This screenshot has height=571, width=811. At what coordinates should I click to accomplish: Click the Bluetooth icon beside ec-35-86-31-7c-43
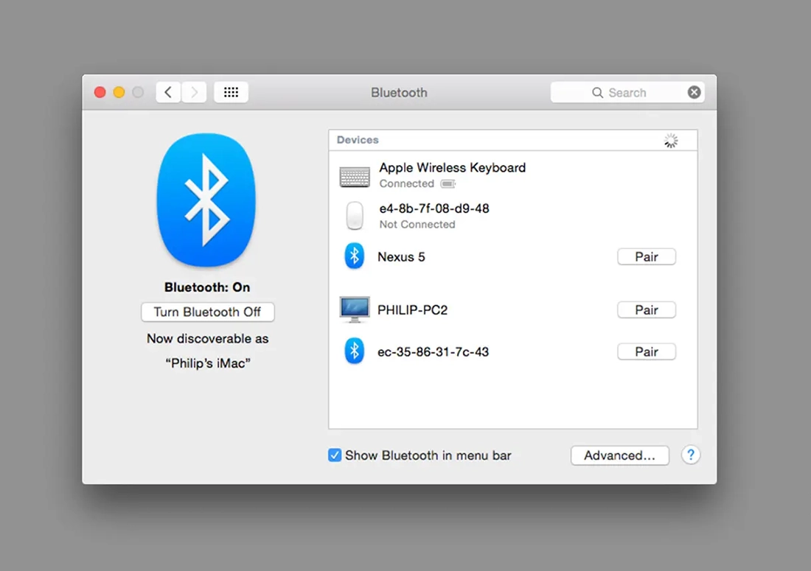click(355, 351)
